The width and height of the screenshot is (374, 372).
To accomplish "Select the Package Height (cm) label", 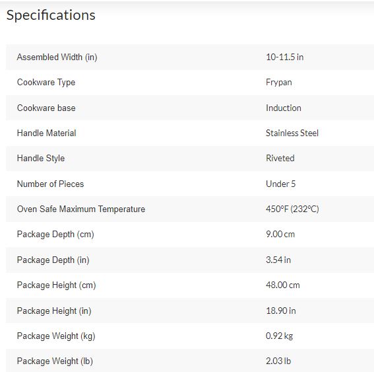I will click(x=56, y=285).
